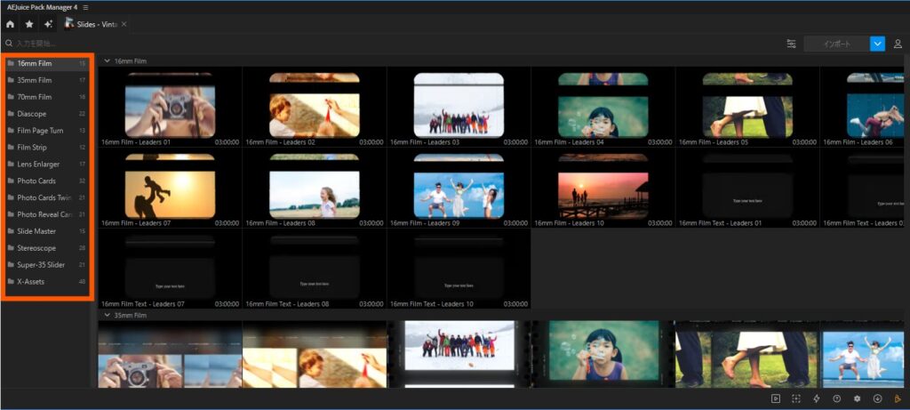Open the filter settings sliders icon
The image size is (910, 410).
(791, 44)
